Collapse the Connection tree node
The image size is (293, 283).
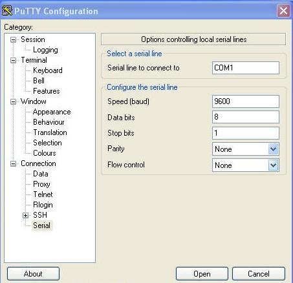pos(14,163)
